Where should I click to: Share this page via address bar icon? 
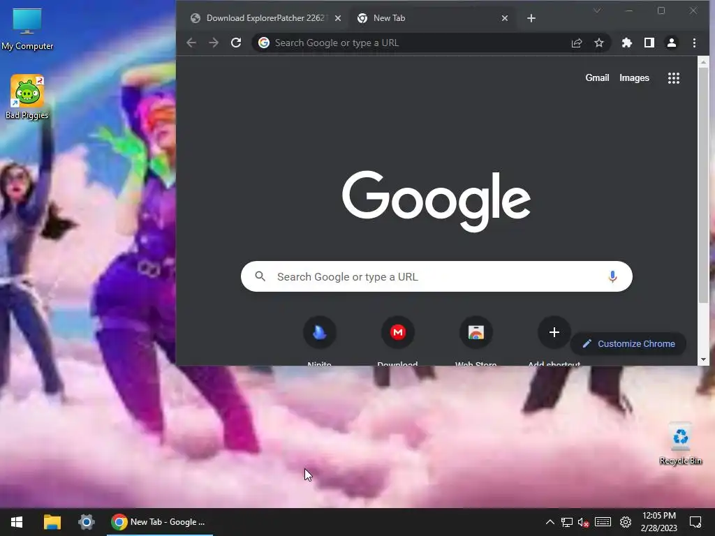(576, 43)
